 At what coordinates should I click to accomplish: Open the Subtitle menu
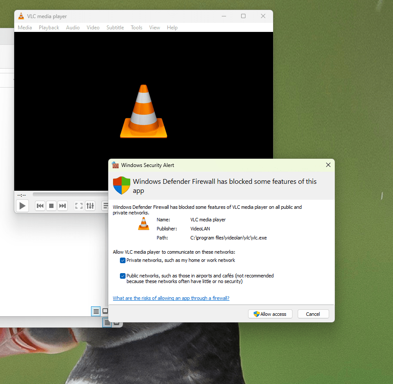(x=115, y=28)
